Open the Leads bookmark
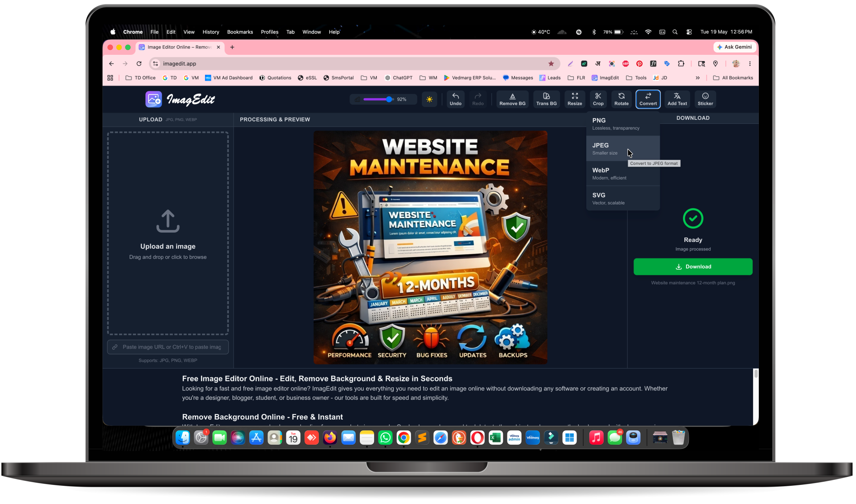Screen dimensions: 856x504 (x=550, y=78)
